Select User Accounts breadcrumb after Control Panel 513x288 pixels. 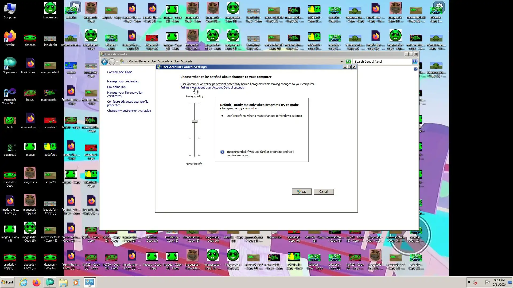[160, 62]
